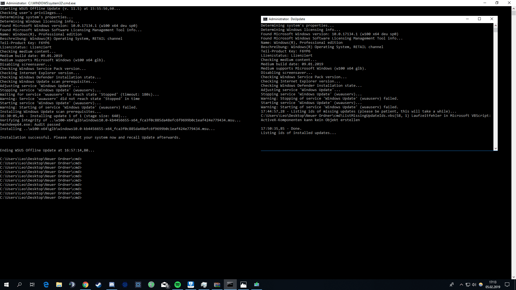Screen dimensions: 516x290
Task: Open the blue shield security app
Action: coord(191,285)
